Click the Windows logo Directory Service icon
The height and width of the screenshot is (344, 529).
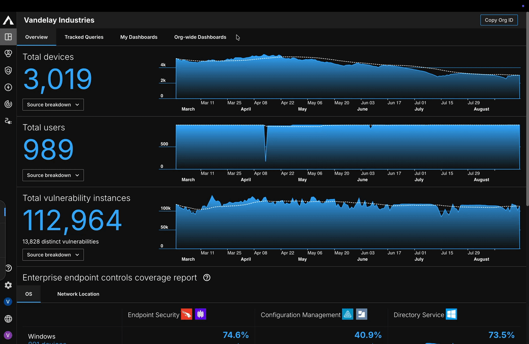click(452, 314)
